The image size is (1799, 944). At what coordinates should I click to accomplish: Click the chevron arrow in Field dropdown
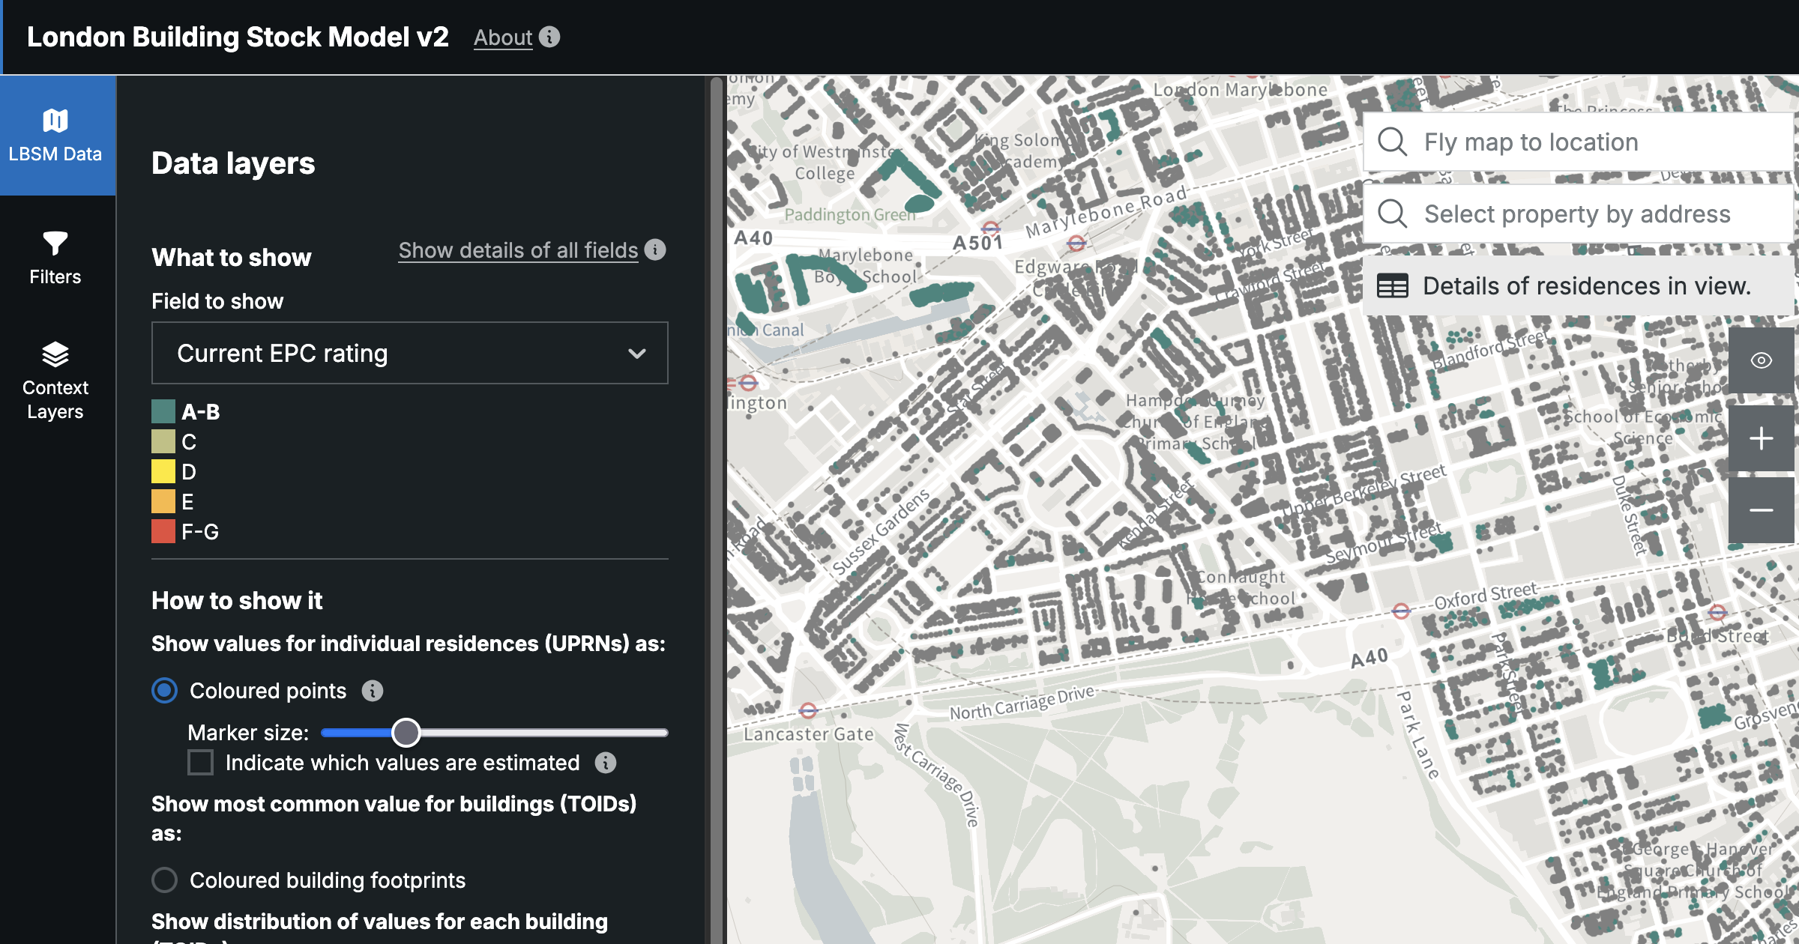[637, 354]
